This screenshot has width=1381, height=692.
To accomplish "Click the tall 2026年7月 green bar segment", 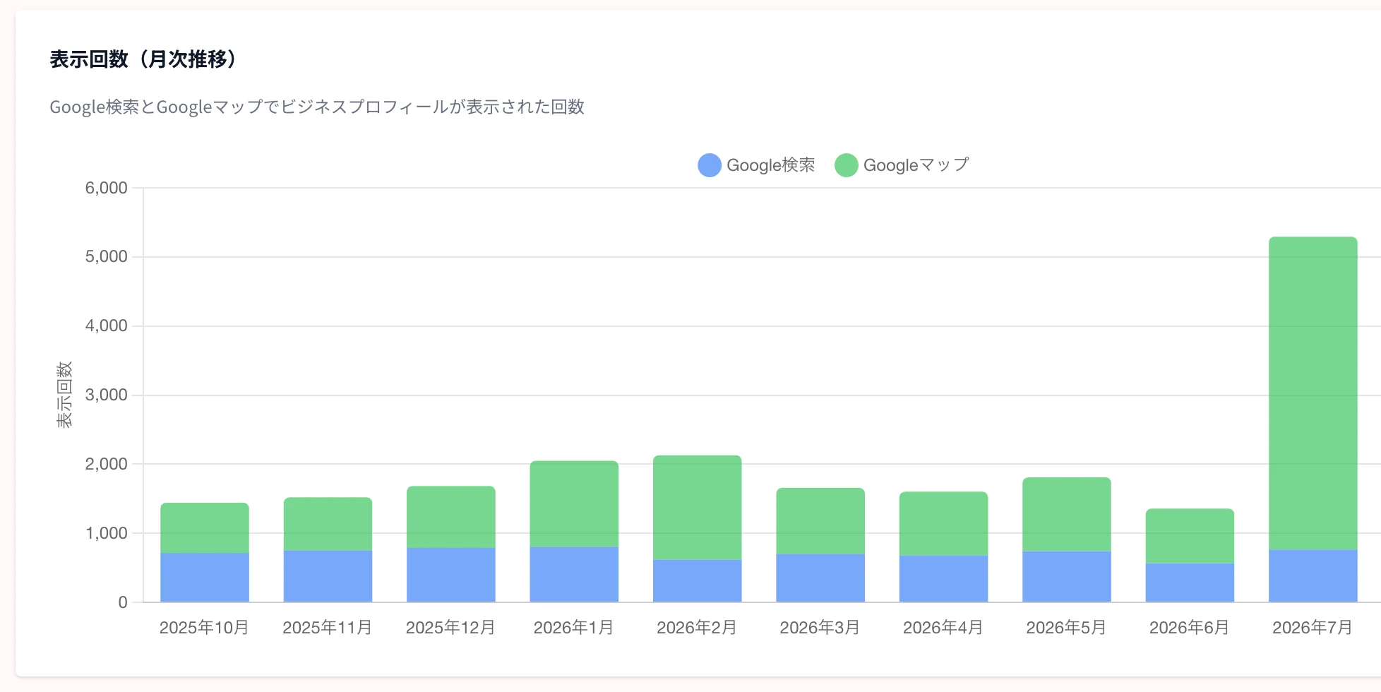I will [x=1313, y=393].
